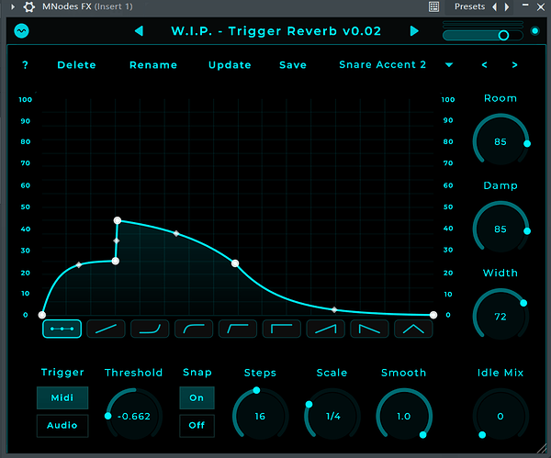Image resolution: width=551 pixels, height=458 pixels.
Task: Click the Threshold knob
Action: (x=134, y=416)
